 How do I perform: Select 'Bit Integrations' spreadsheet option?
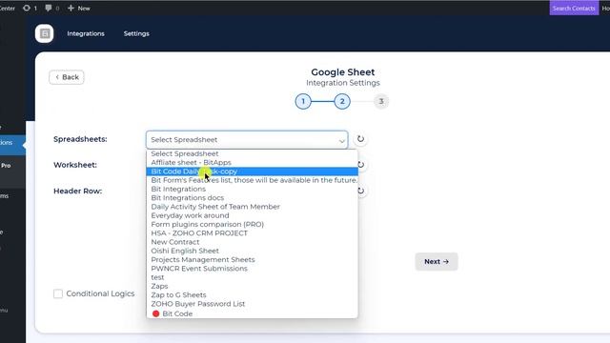coord(252,189)
